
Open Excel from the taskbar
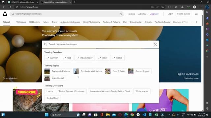point(156,115)
